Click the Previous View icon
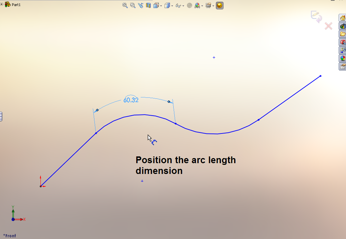This screenshot has height=239, width=346. (x=141, y=5)
